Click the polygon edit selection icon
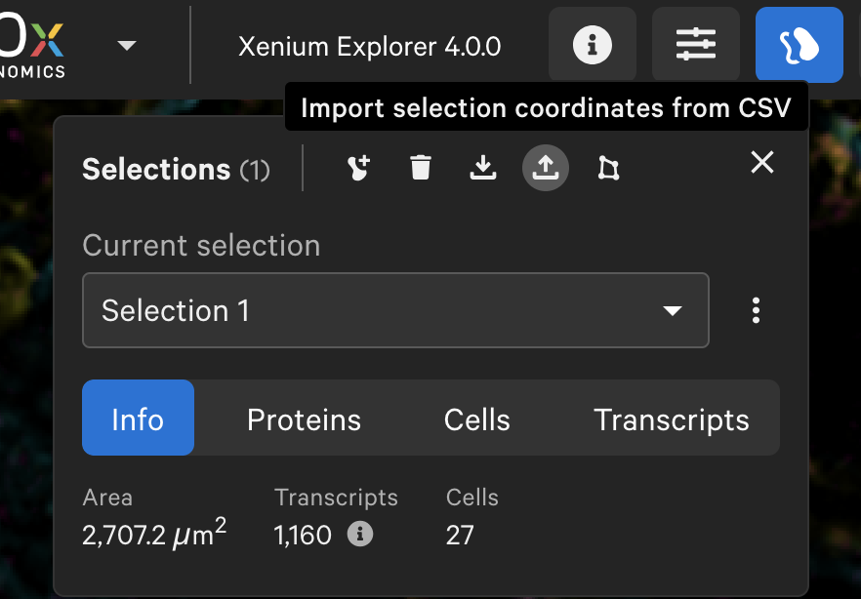The height and width of the screenshot is (599, 861). pyautogui.click(x=608, y=168)
